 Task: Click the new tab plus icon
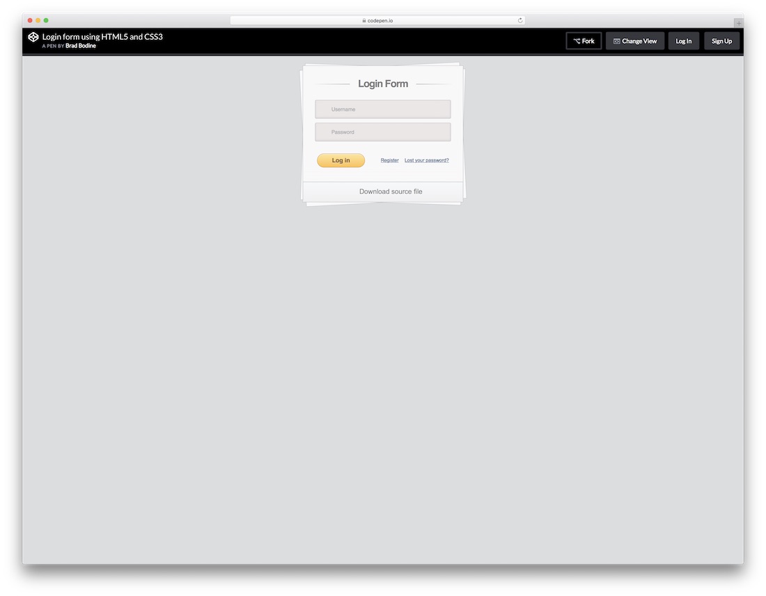[740, 22]
